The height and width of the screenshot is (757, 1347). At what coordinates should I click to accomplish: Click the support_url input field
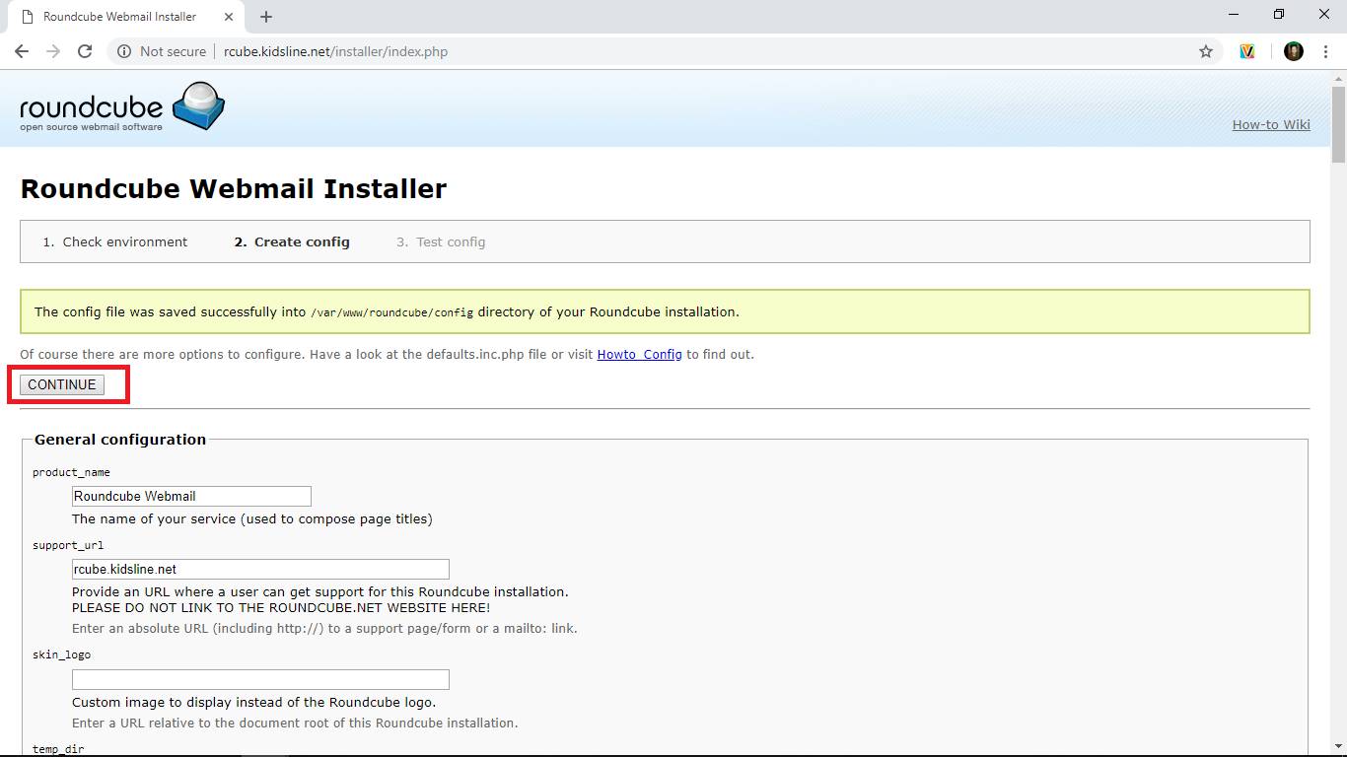(x=260, y=569)
